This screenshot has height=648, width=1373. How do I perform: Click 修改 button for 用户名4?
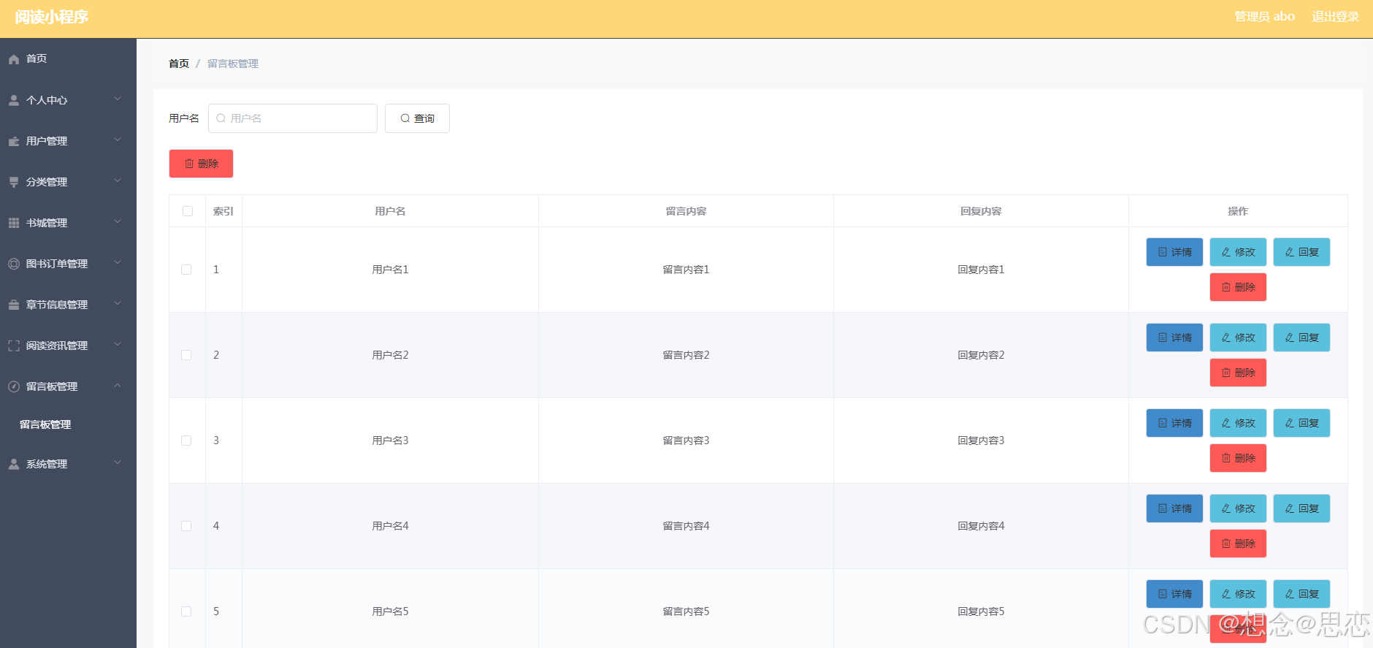(1238, 508)
